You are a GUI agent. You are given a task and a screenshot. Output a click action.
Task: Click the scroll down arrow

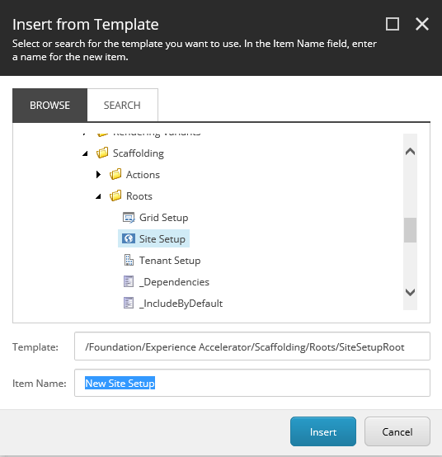pyautogui.click(x=410, y=292)
